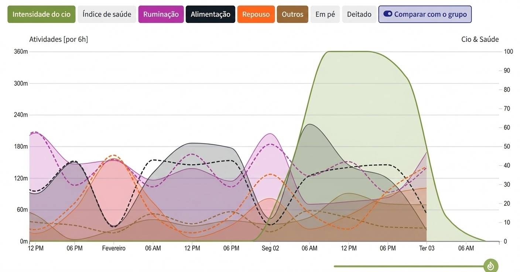520x272 pixels.
Task: Toggle the Alimentação activity button
Action: click(210, 14)
